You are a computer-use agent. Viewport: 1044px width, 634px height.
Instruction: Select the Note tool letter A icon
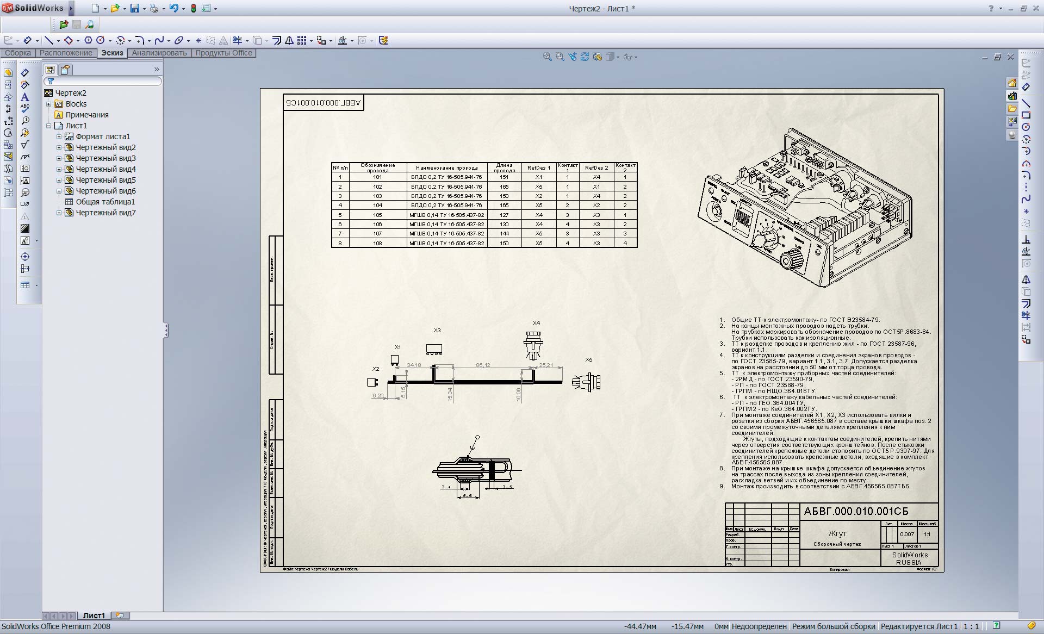coord(24,97)
